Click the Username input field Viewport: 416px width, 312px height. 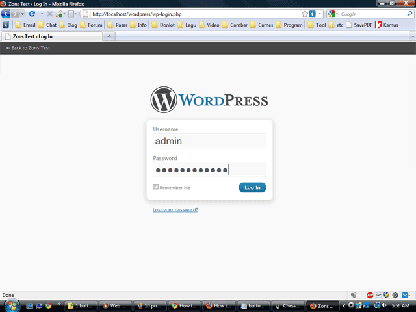coord(209,141)
